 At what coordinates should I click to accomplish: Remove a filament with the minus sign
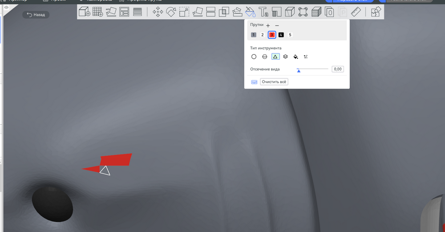[277, 25]
